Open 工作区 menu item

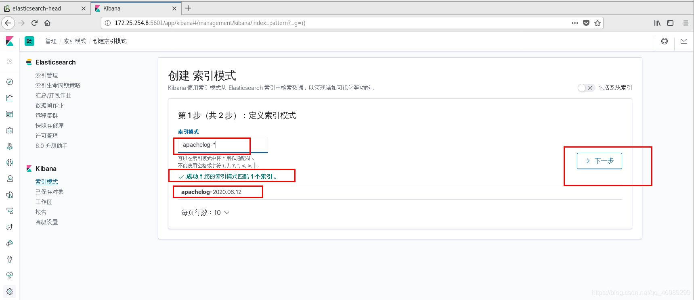44,202
